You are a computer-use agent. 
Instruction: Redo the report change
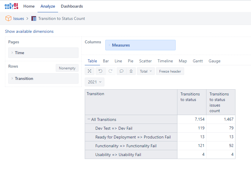point(111,71)
